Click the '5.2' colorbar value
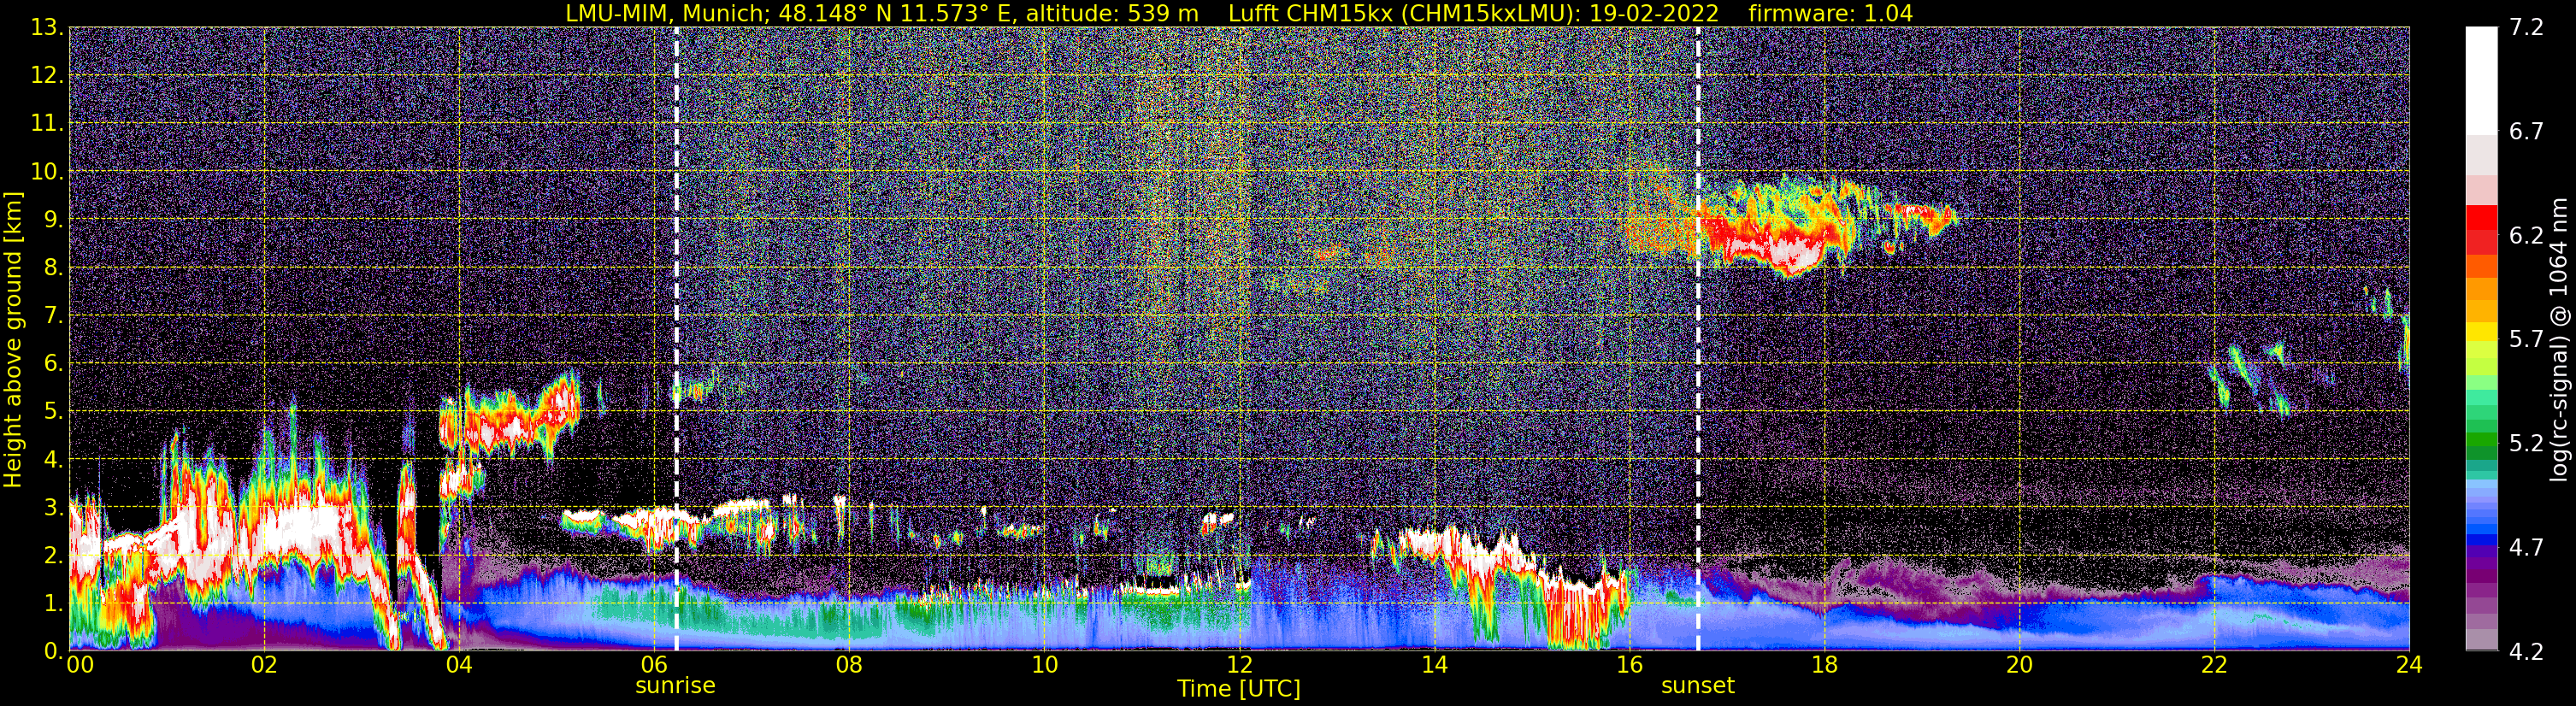2576x706 pixels. [2526, 443]
